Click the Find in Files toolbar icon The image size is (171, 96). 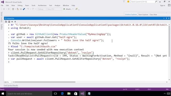pyautogui.click(x=76, y=9)
